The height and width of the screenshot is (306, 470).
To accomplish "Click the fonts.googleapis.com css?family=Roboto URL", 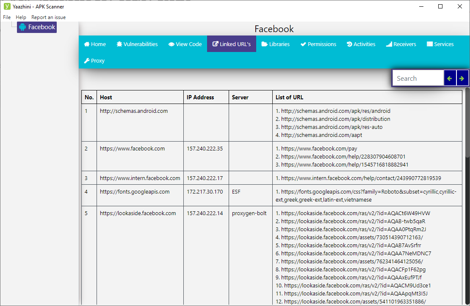I will pos(366,196).
